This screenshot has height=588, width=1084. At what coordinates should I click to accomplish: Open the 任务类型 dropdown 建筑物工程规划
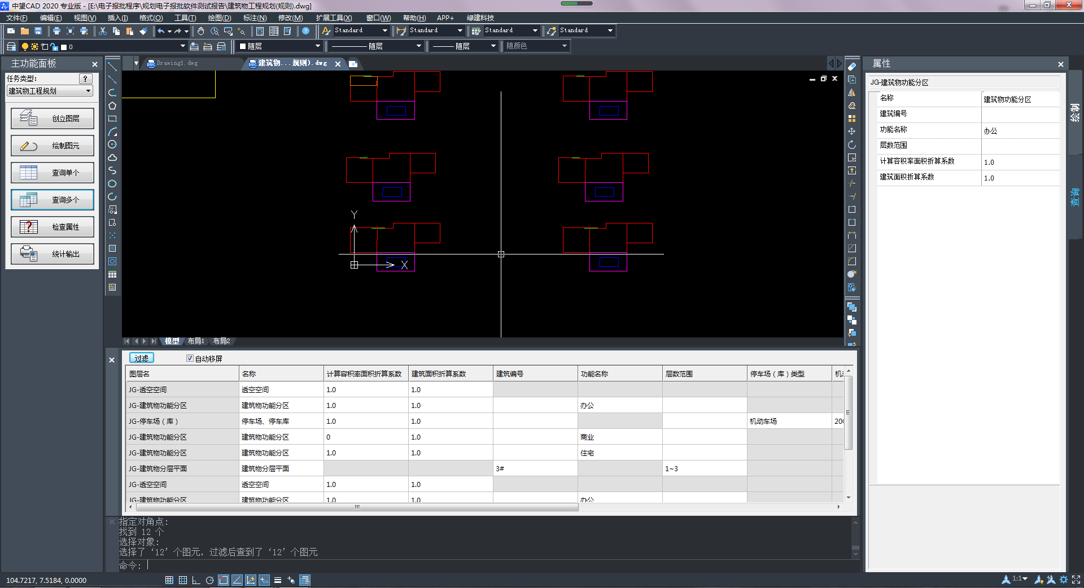[50, 91]
